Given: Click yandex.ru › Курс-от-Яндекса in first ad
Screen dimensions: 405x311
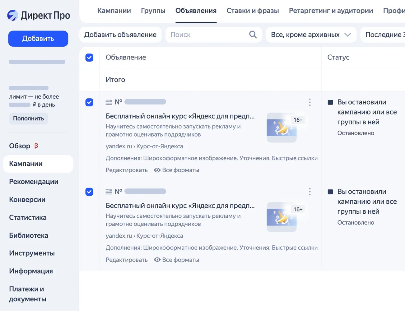Looking at the screenshot, I should click(x=144, y=146).
